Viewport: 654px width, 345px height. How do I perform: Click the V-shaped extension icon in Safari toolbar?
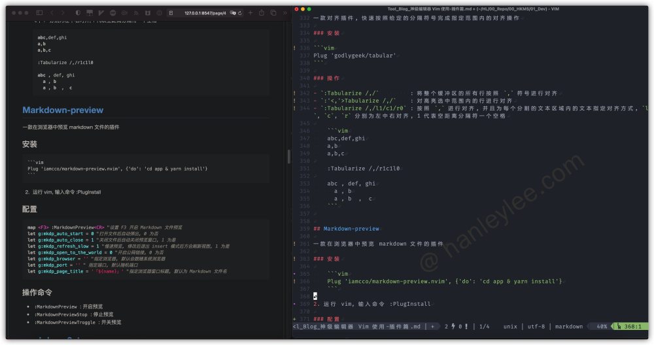101,13
